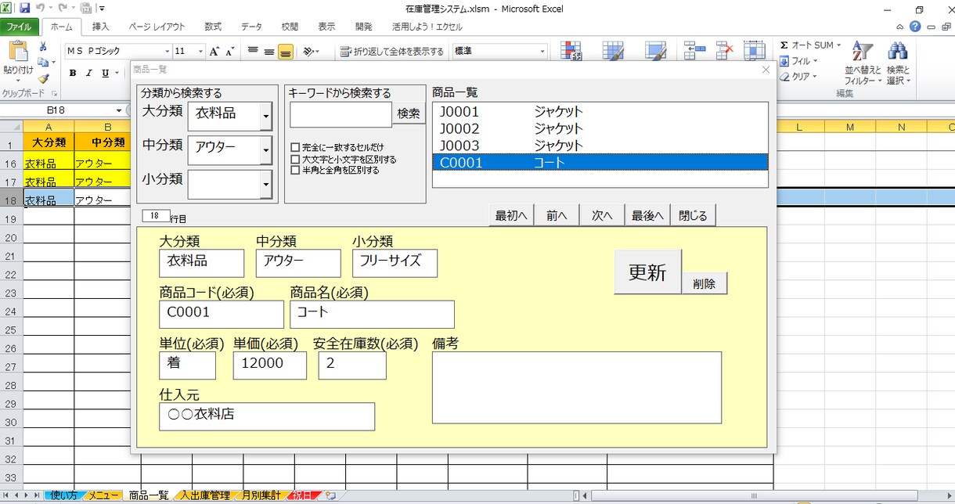Viewport: 955px width, 504px height.
Task: Open Sort and Filter (並べ替えとフィルター)
Action: (863, 63)
